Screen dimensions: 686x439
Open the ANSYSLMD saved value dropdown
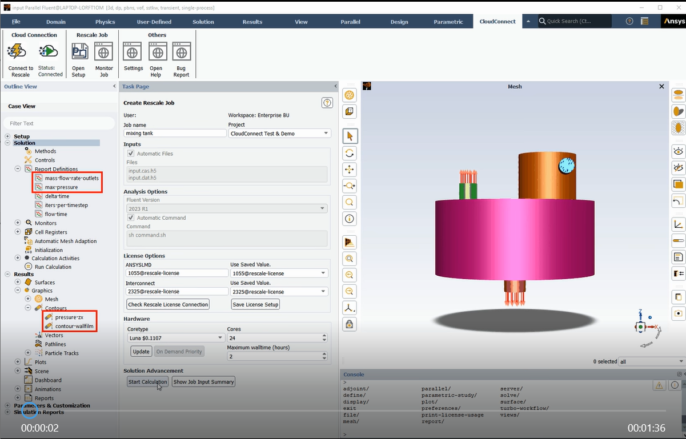point(279,273)
